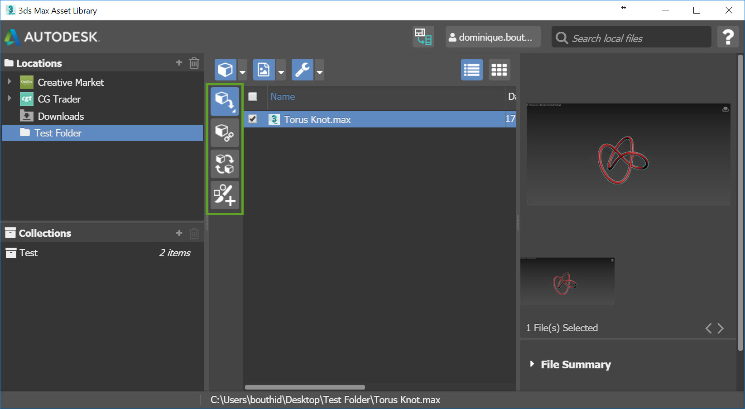Click the image files filter icon
This screenshot has width=745, height=409.
[x=264, y=70]
